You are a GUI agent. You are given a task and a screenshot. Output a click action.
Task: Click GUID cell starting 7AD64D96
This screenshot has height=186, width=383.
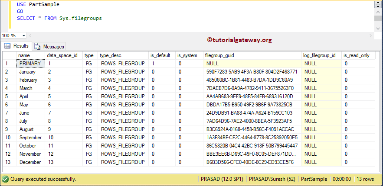point(252,121)
